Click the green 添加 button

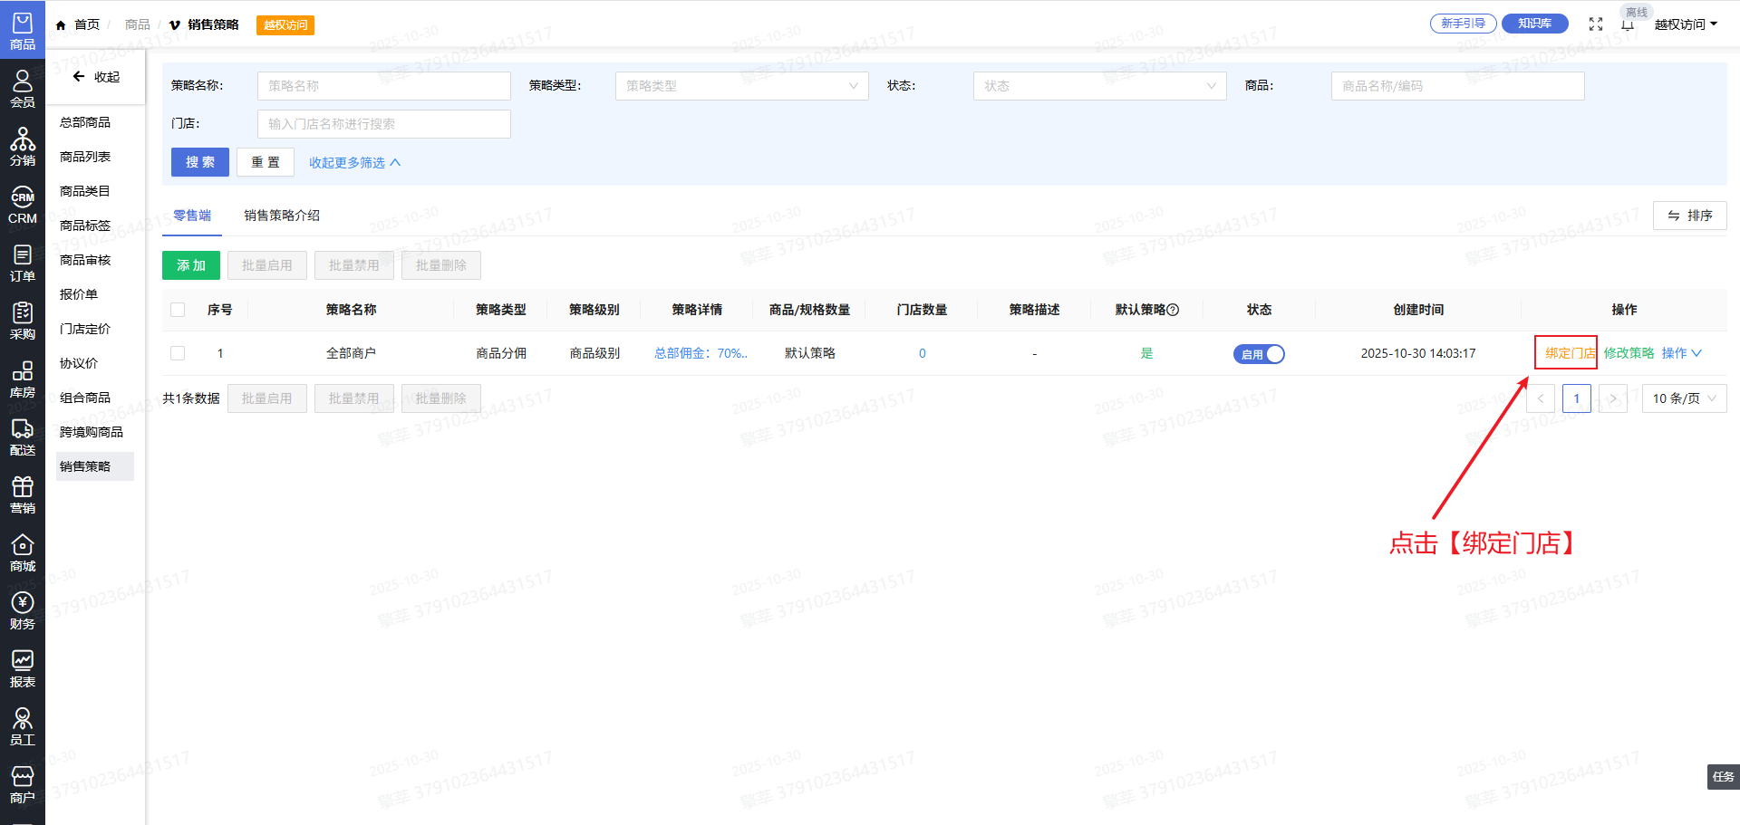coord(191,265)
